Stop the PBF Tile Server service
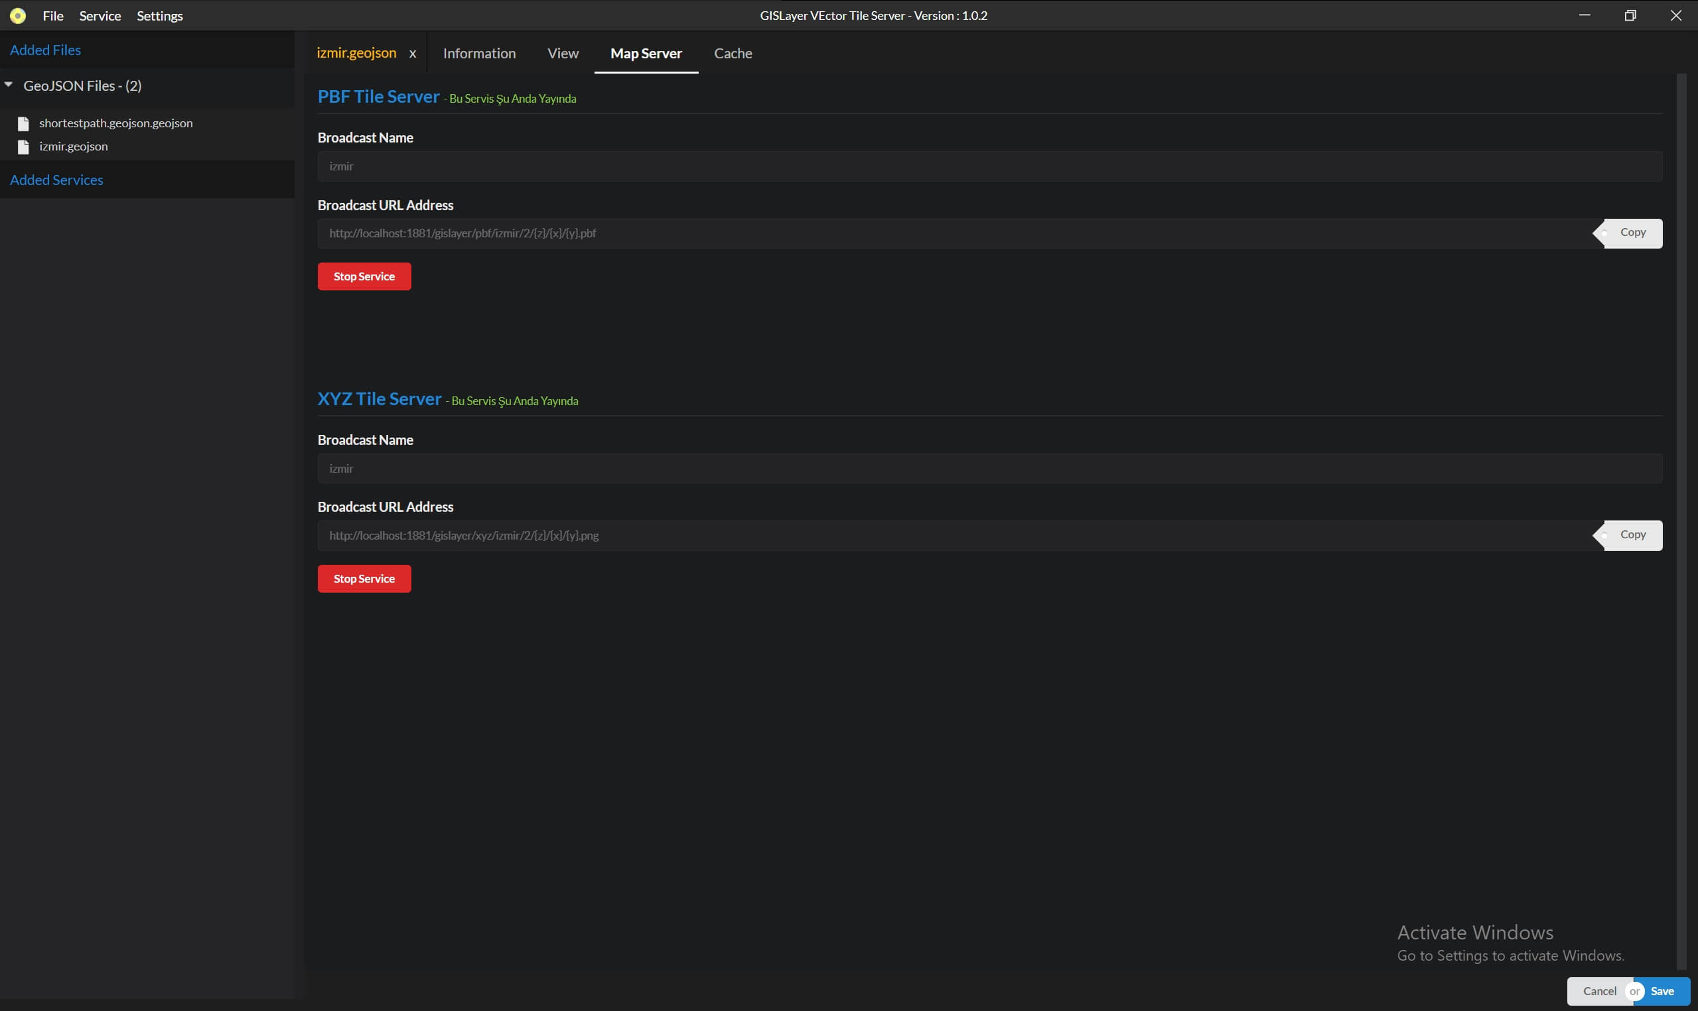The width and height of the screenshot is (1698, 1011). (x=364, y=276)
